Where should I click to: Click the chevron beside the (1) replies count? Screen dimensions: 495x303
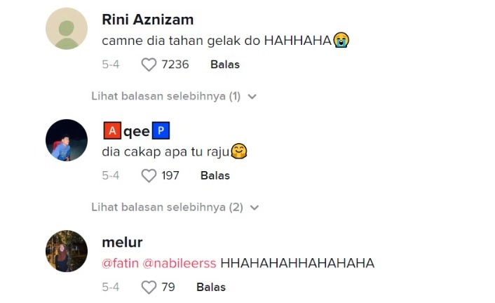tap(252, 96)
